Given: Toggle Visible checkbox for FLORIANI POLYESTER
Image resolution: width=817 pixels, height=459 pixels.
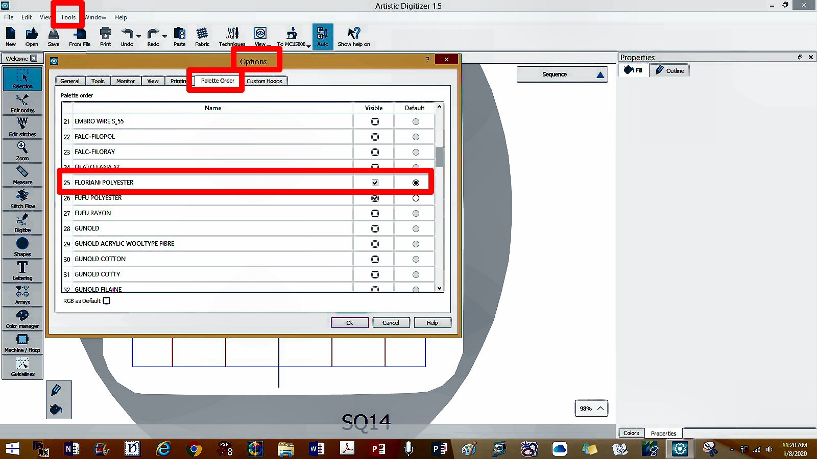Looking at the screenshot, I should click(375, 183).
